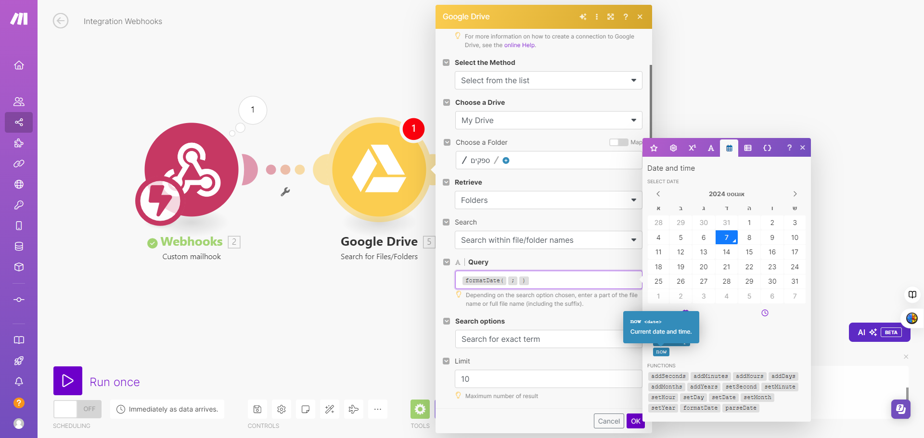Expand the Choose a Drive dropdown

[x=548, y=121]
